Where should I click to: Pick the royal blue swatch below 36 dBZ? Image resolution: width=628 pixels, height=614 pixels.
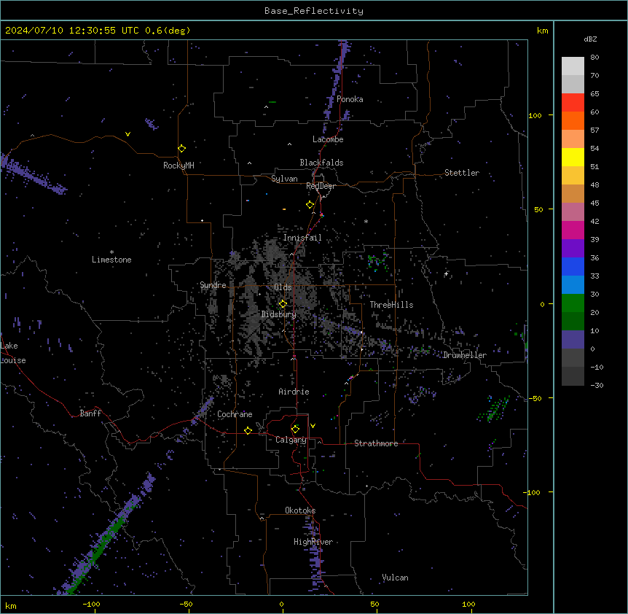573,266
